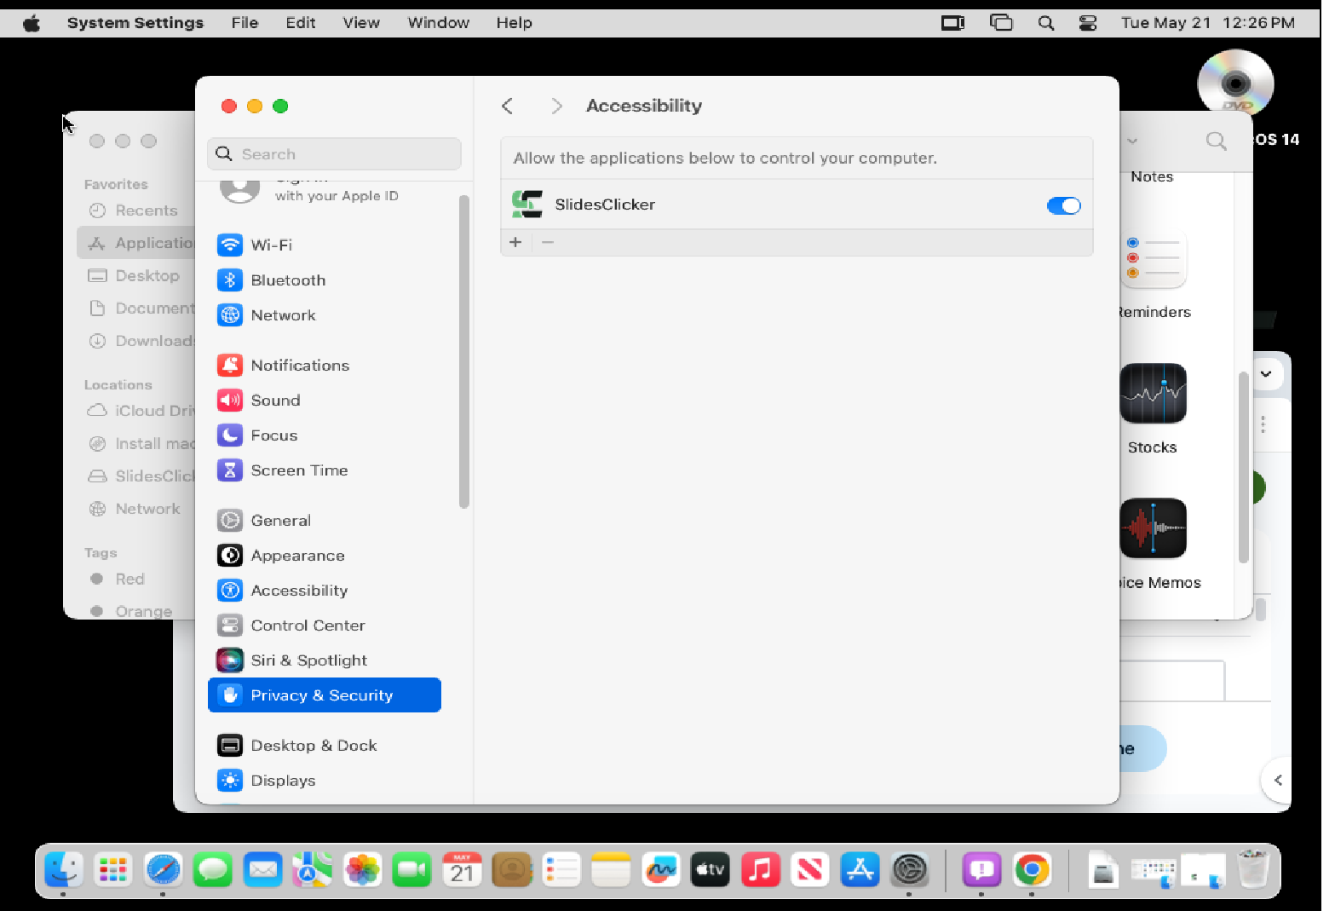Image resolution: width=1335 pixels, height=911 pixels.
Task: Select Privacy & Security in sidebar
Action: 325,695
